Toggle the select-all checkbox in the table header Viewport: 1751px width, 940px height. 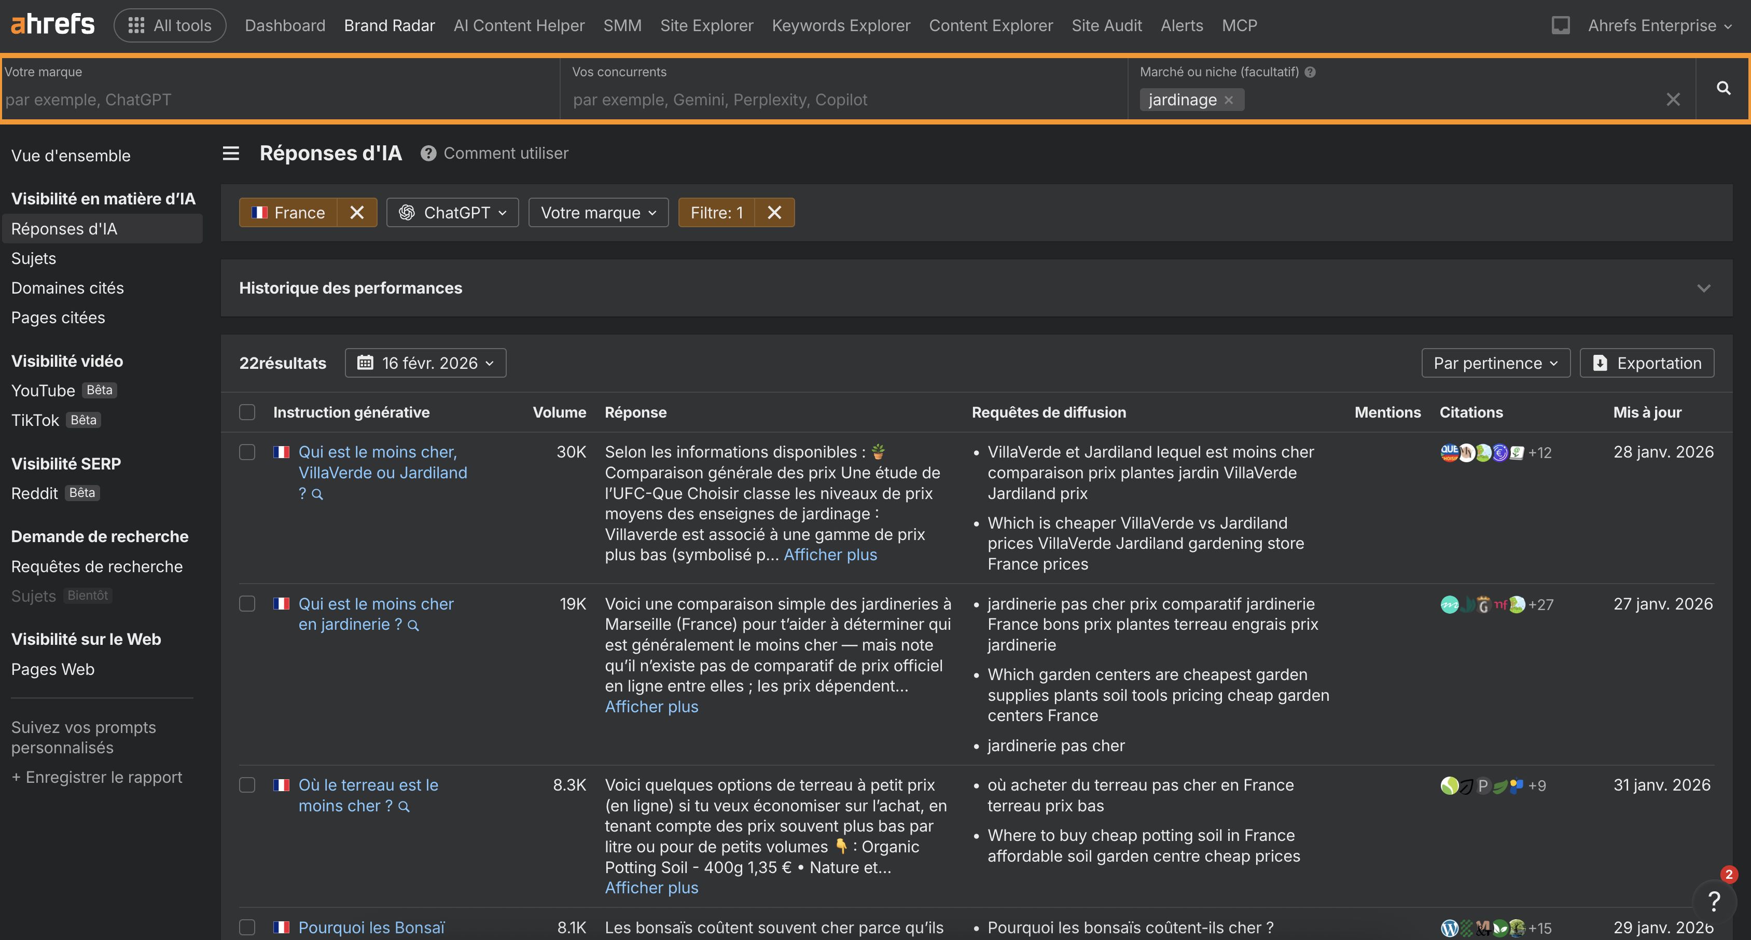pos(247,412)
